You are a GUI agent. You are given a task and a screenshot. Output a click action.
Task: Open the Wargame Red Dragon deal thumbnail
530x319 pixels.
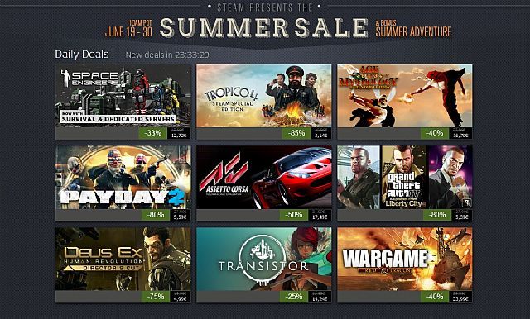(405, 259)
